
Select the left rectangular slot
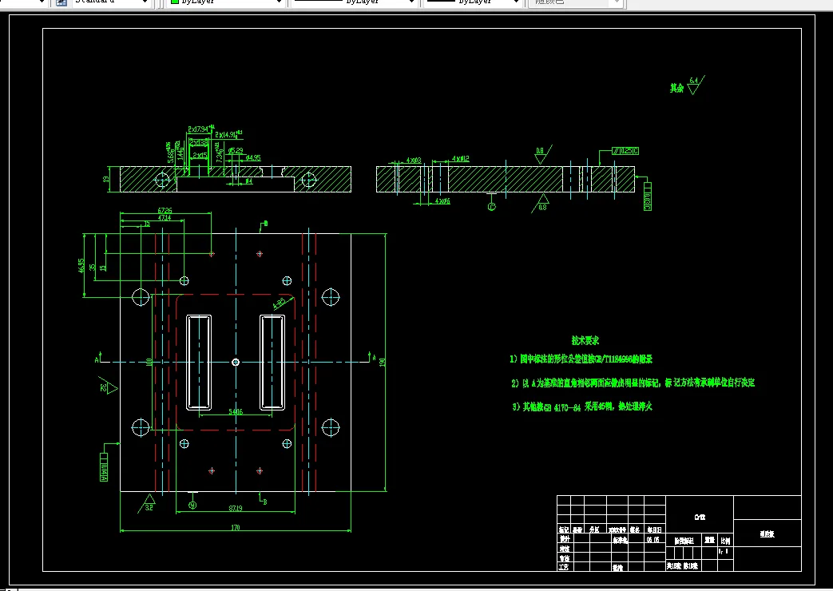(x=199, y=363)
